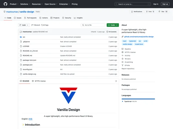Open the .gitignore file
Viewport: 173px width, 129px height.
(26, 42)
